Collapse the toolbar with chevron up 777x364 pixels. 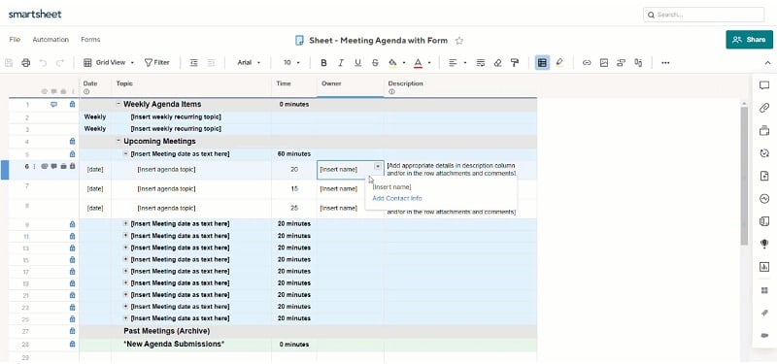767,63
